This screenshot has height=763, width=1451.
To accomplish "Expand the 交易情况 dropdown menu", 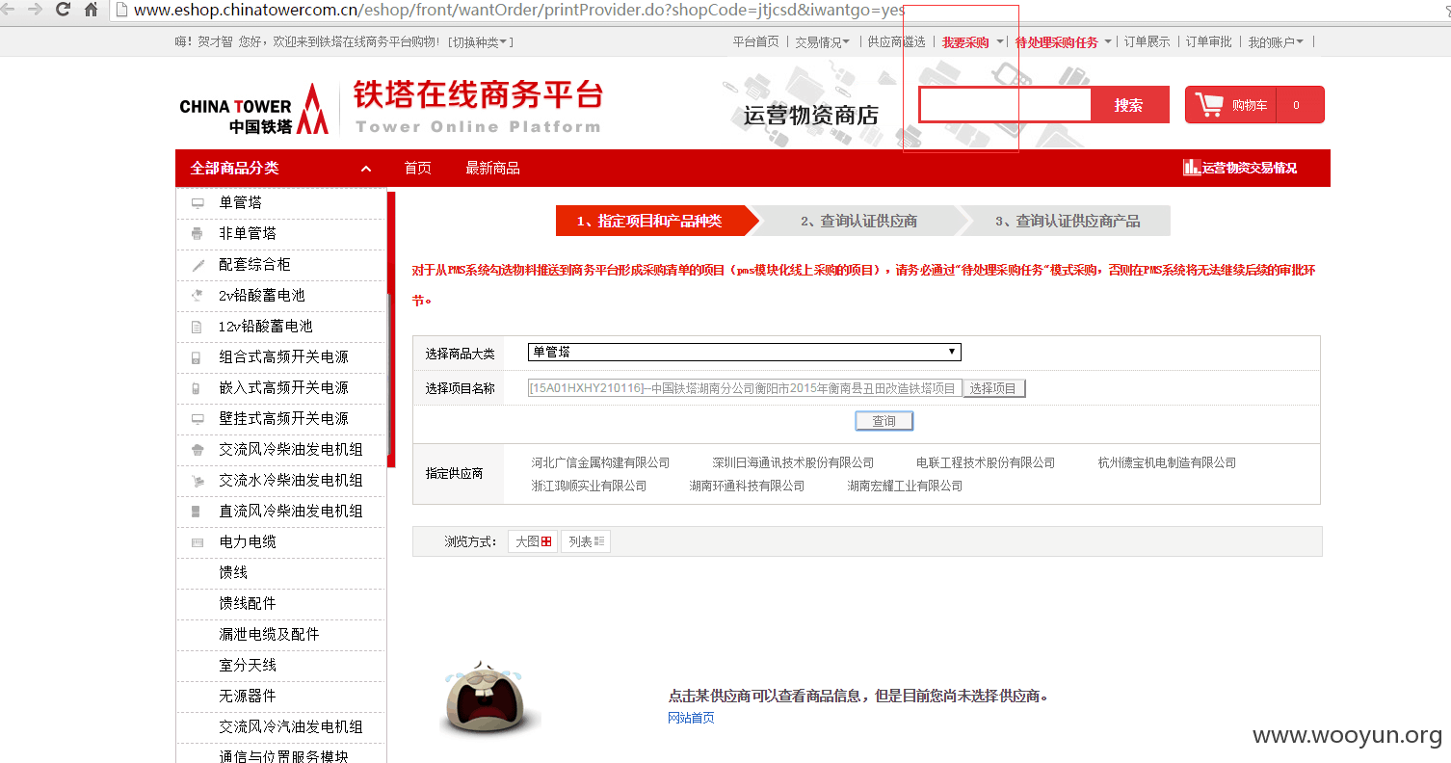I will [822, 42].
